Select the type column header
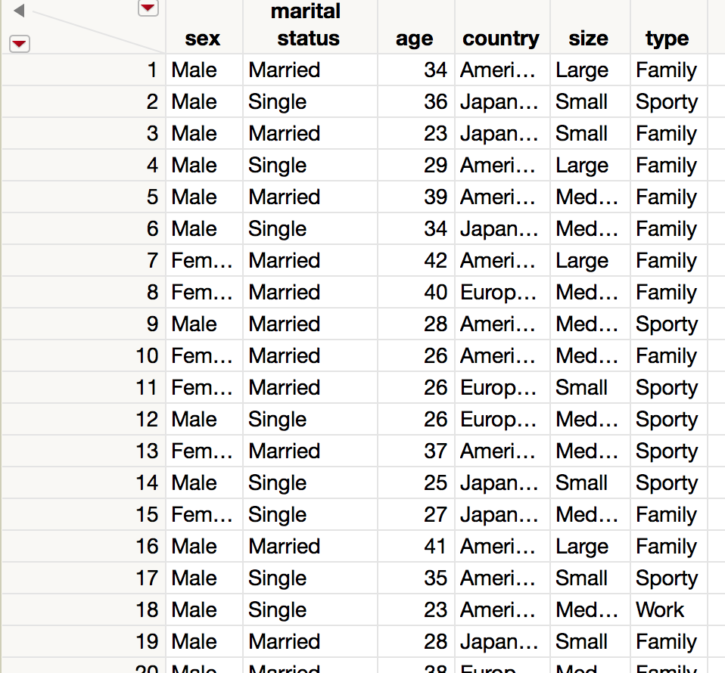This screenshot has width=725, height=673. [x=667, y=39]
